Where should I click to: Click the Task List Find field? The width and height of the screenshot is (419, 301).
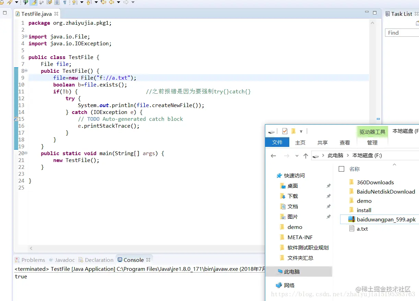[x=402, y=33]
